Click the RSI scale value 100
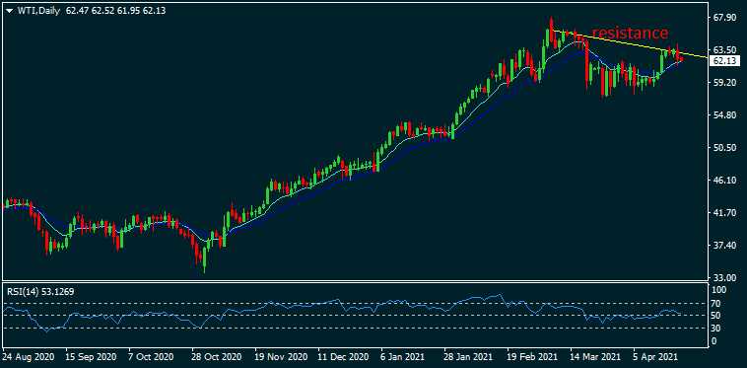 point(719,290)
